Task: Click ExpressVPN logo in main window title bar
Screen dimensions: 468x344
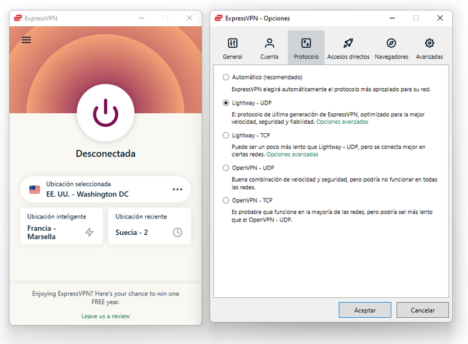Action: coord(18,18)
